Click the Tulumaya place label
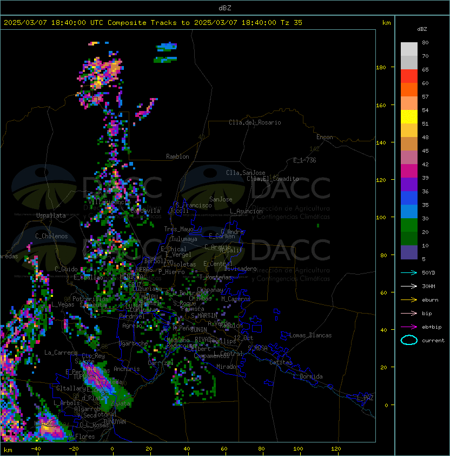Viewport: 450px width, 456px height. click(184, 239)
